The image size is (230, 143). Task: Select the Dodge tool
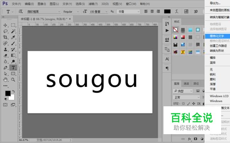[x=13, y=61]
